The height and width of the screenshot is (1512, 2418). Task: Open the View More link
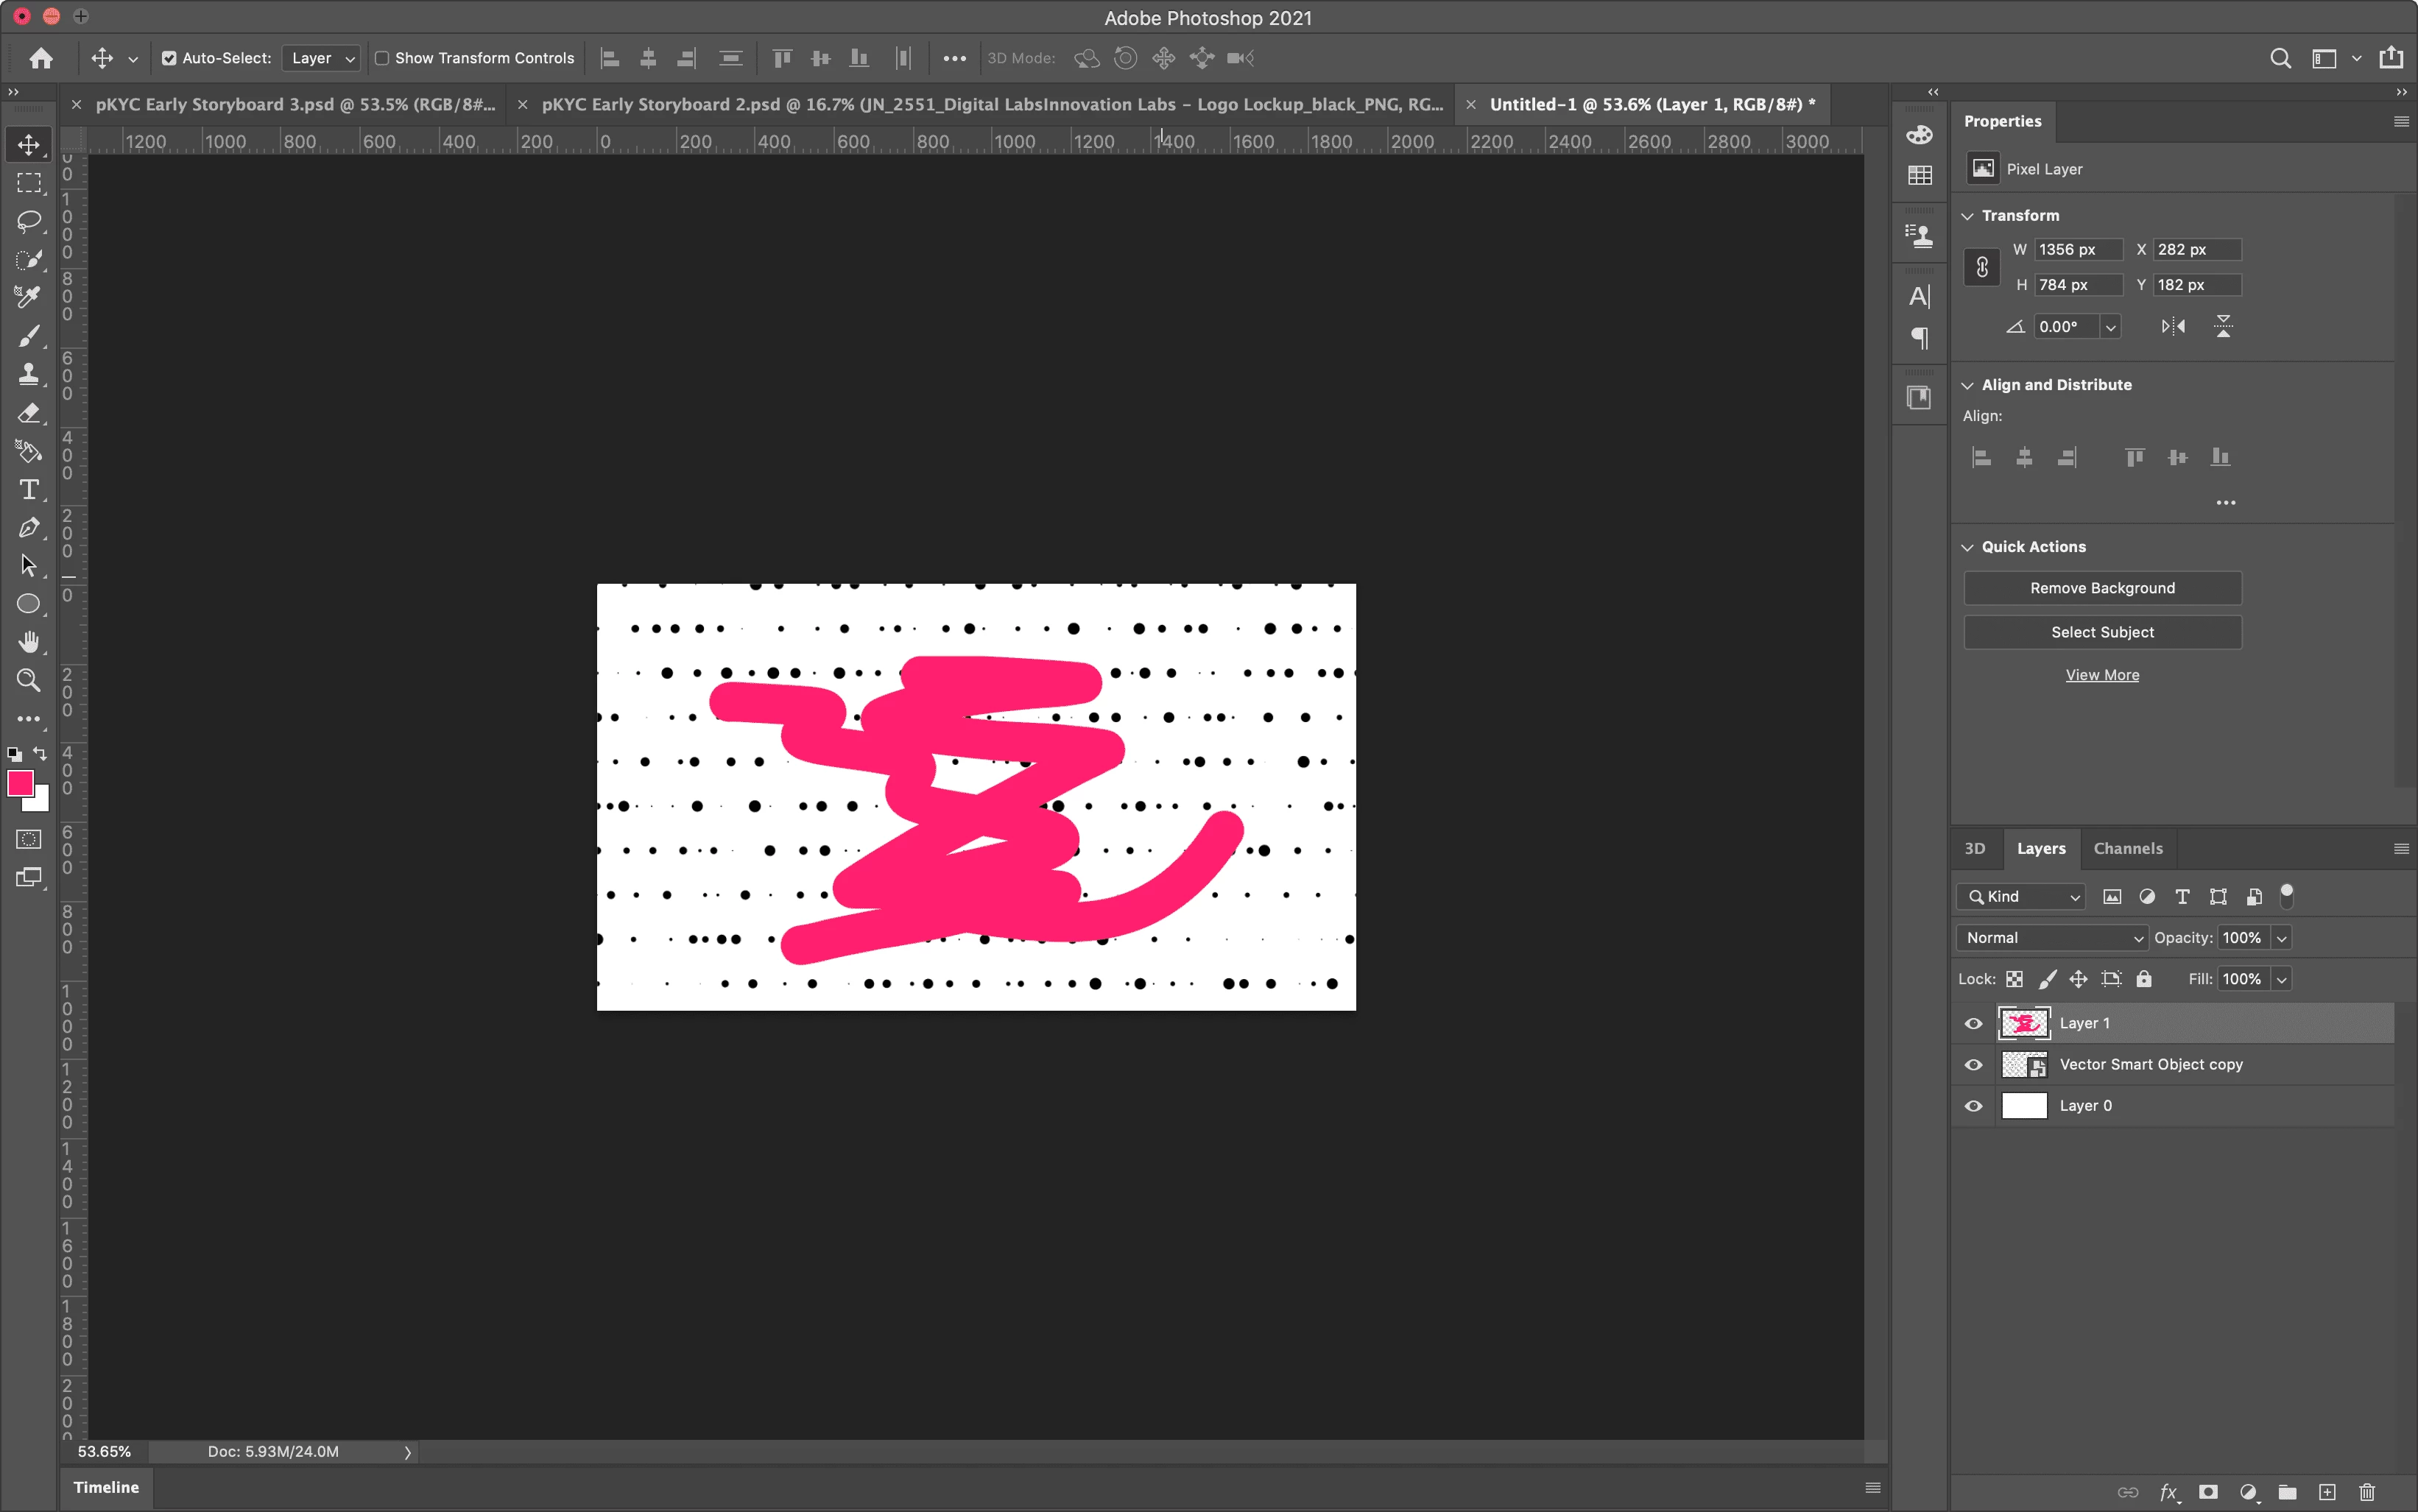point(2102,675)
